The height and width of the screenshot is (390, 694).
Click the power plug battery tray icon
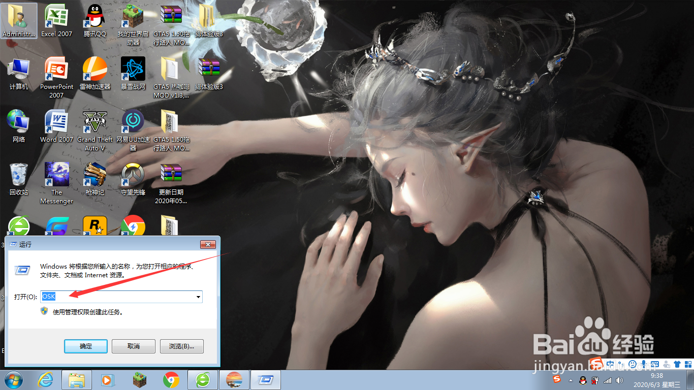(x=595, y=380)
